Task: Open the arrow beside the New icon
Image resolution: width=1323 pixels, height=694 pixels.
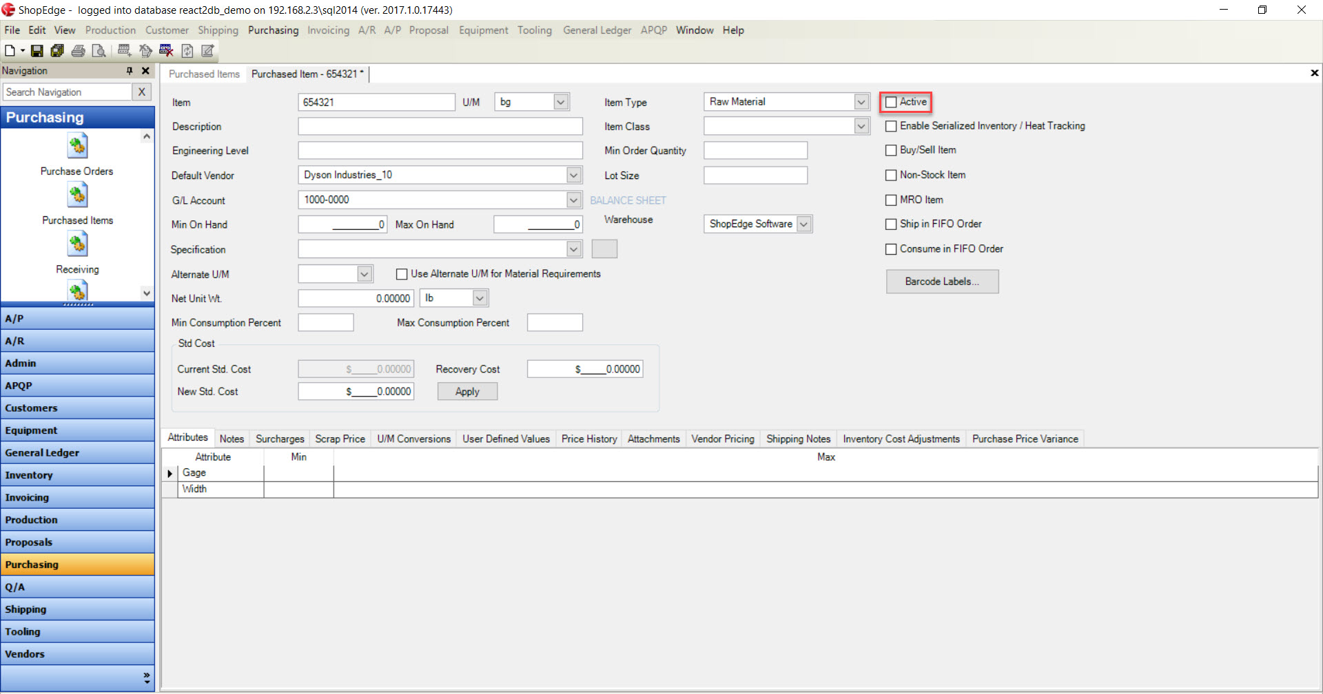Action: coord(23,51)
